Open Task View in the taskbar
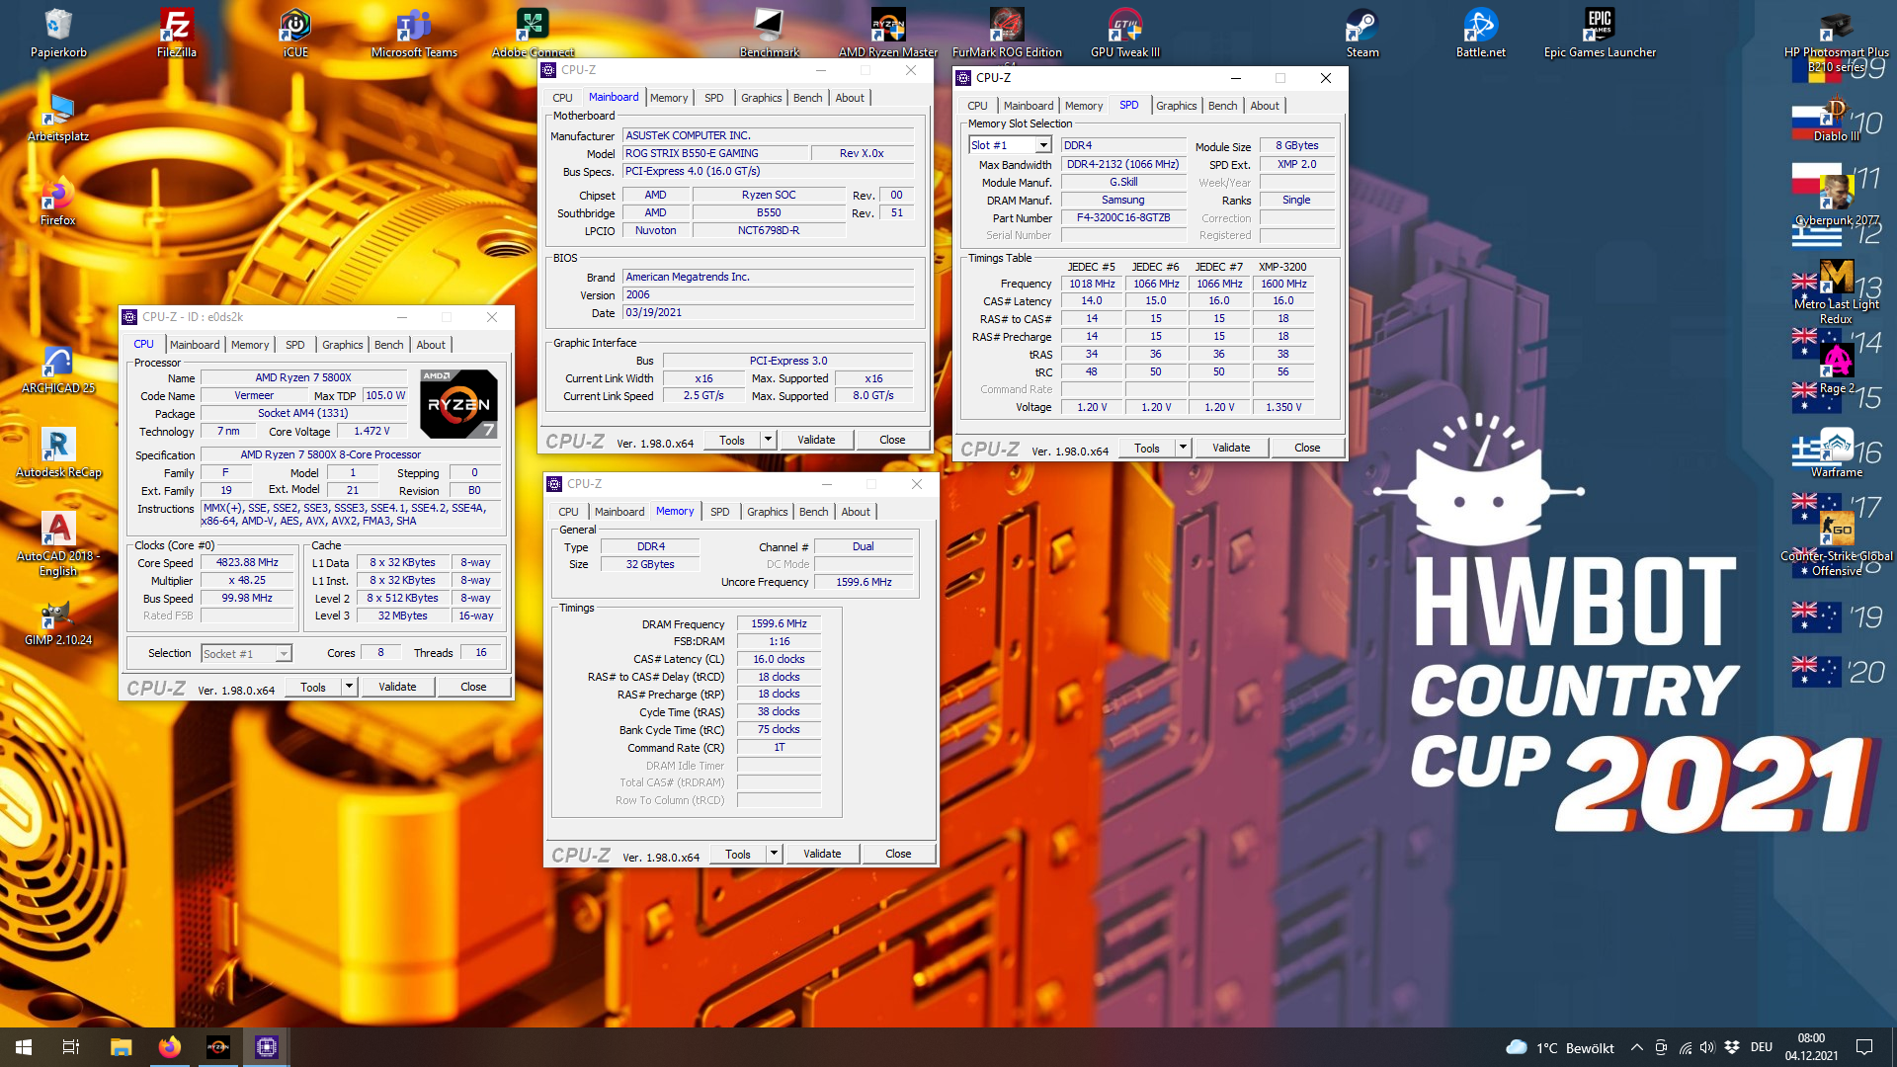Viewport: 1897px width, 1067px height. pos(71,1047)
